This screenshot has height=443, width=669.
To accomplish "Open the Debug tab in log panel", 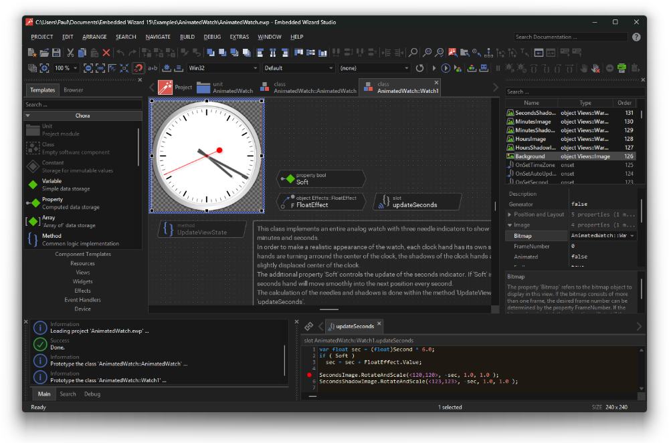I will pos(92,394).
